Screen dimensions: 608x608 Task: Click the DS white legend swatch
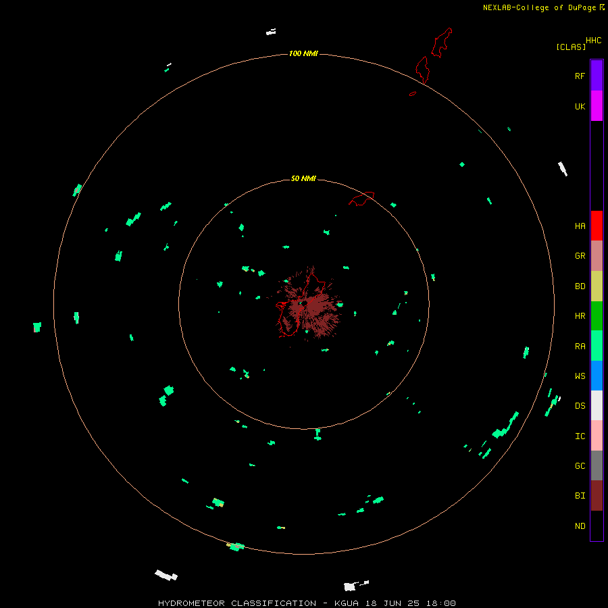(597, 405)
